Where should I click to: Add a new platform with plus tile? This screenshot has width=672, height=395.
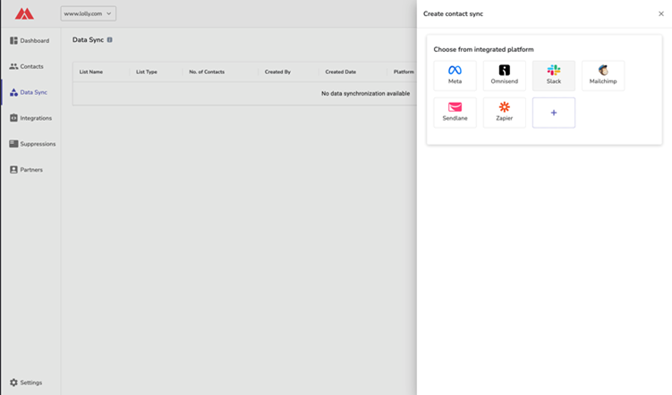[553, 113]
